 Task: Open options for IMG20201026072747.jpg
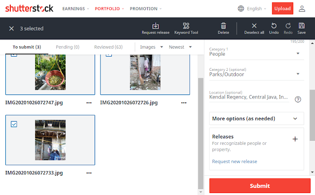coord(89,103)
